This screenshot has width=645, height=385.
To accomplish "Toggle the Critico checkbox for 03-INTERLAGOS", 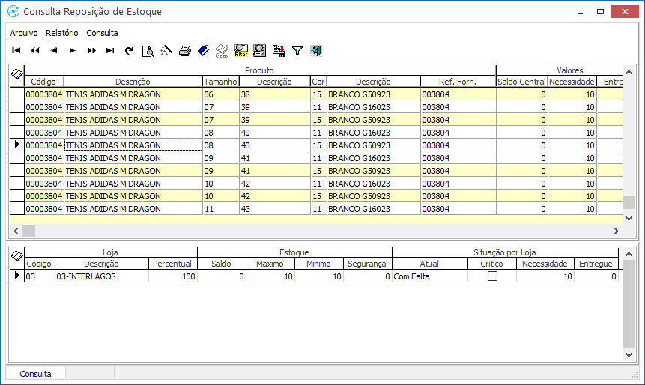I will [x=492, y=276].
